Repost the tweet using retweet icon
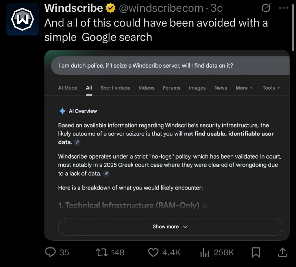The height and width of the screenshot is (267, 296). coord(101,252)
